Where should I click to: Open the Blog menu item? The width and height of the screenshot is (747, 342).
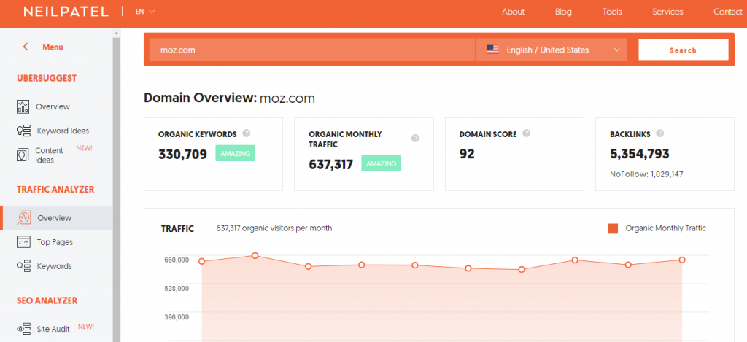[563, 12]
